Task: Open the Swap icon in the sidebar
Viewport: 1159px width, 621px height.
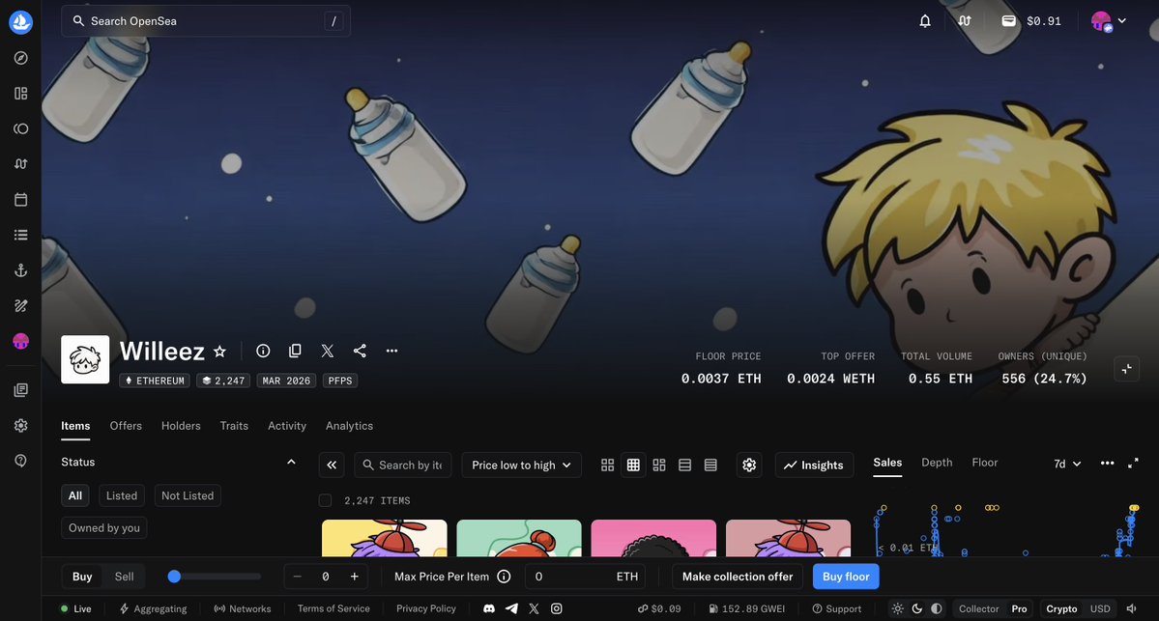Action: coord(20,164)
